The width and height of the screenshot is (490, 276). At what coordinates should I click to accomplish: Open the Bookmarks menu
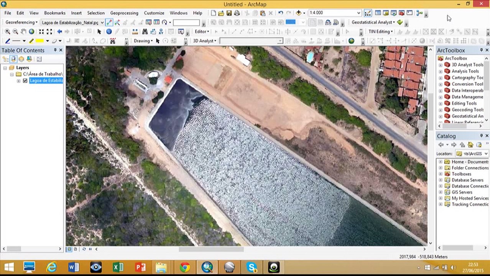[x=55, y=13]
